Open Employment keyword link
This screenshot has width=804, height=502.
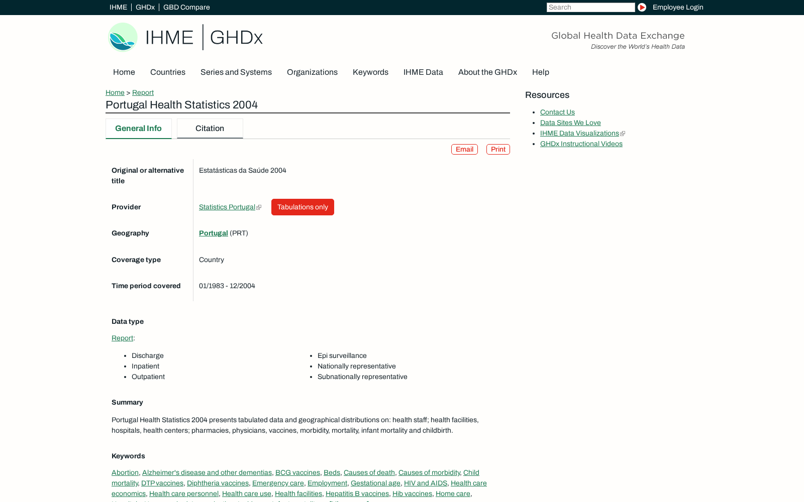[327, 483]
